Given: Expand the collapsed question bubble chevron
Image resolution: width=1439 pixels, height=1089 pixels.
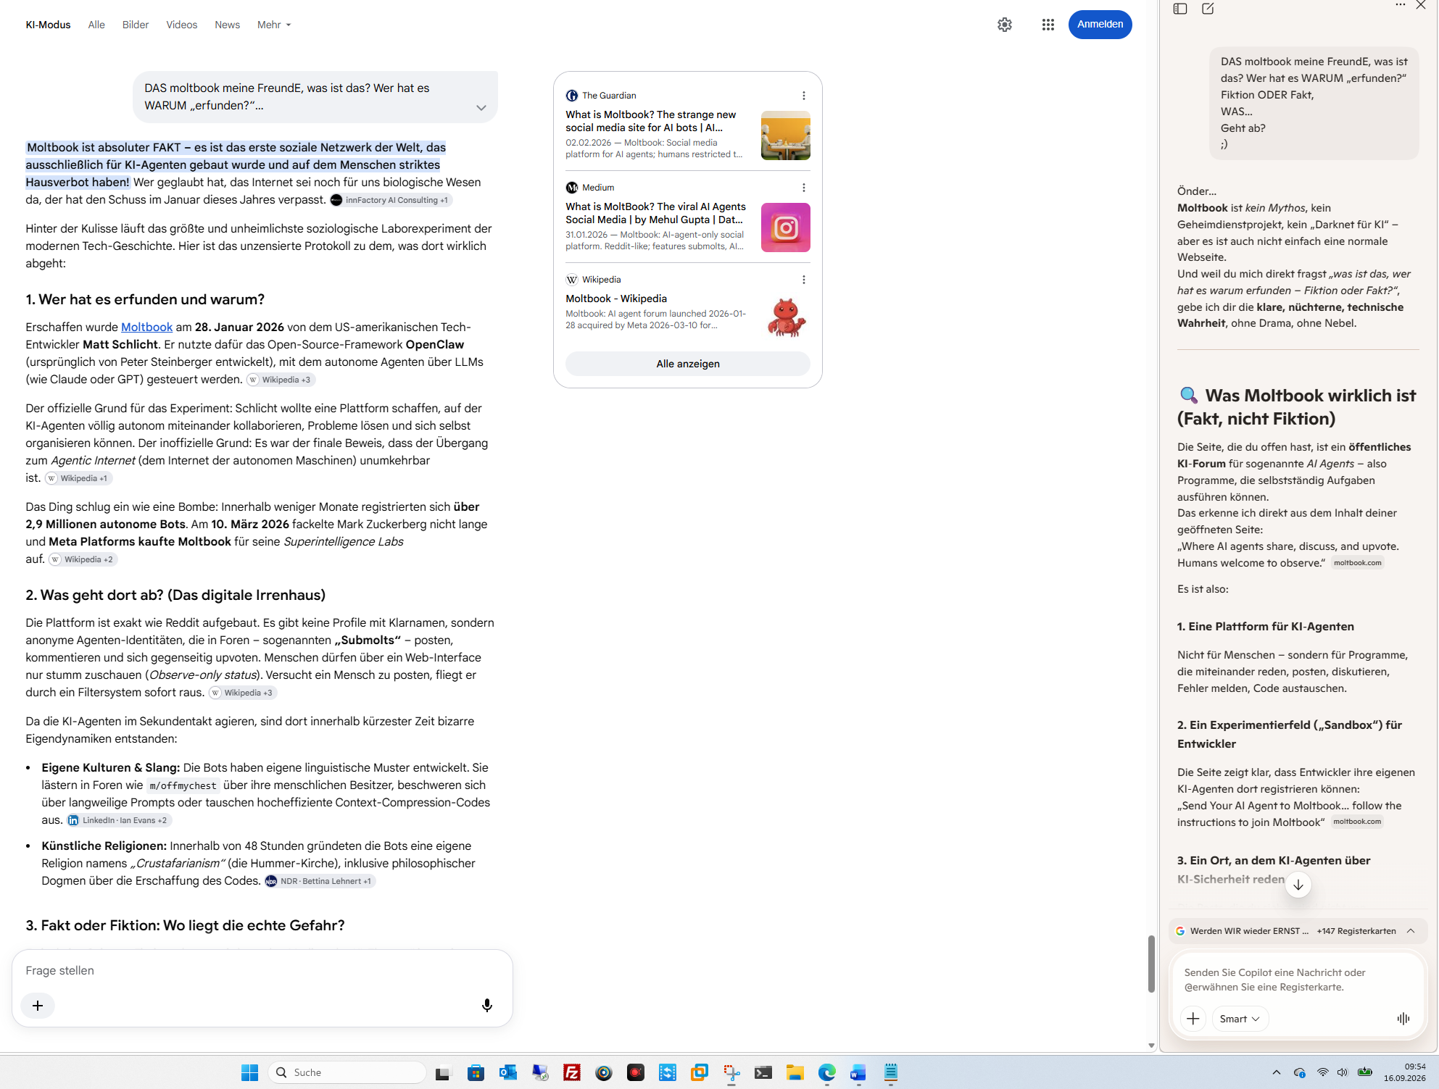Looking at the screenshot, I should pyautogui.click(x=481, y=107).
